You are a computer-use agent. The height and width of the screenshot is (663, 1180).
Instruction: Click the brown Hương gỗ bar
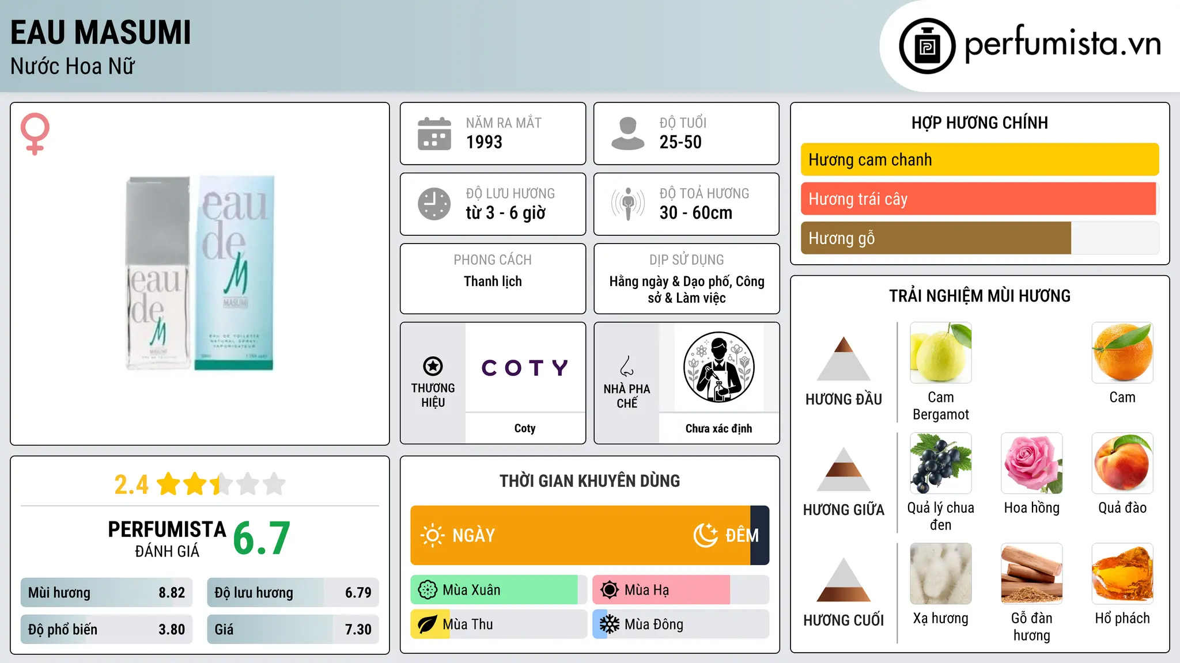coord(936,238)
